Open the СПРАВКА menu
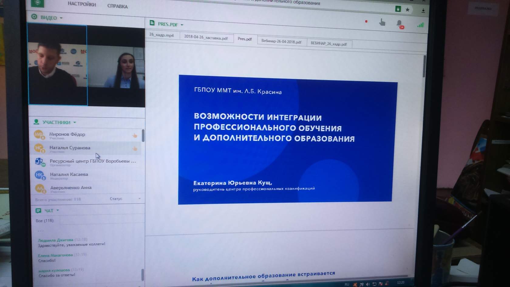 [117, 6]
